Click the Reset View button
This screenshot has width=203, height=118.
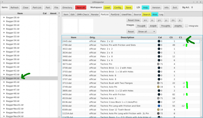pos(134,20)
